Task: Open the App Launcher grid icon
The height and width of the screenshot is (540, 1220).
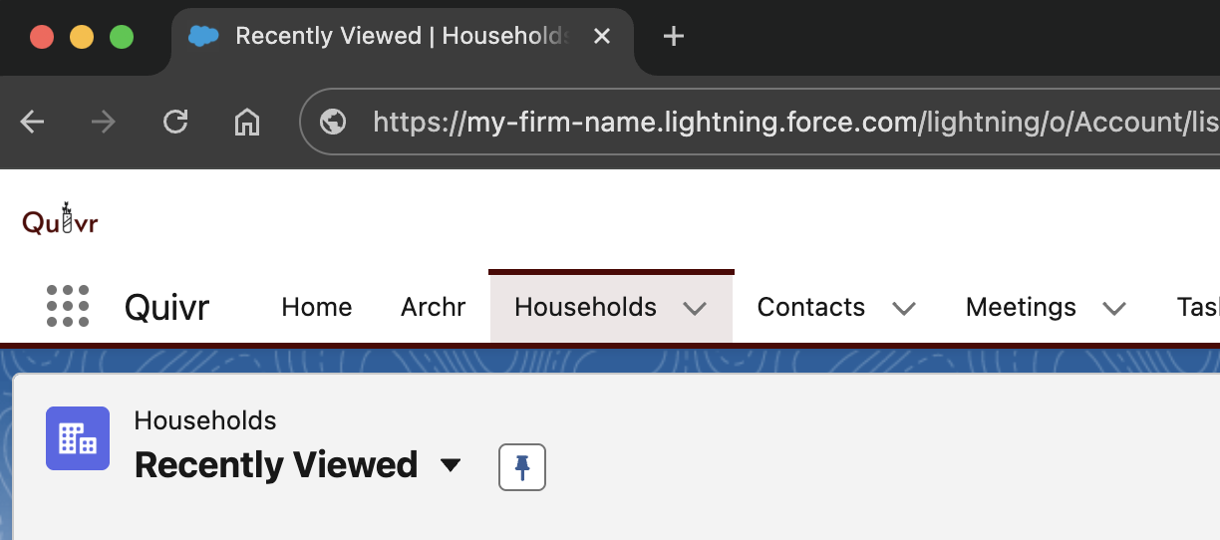Action: point(68,306)
